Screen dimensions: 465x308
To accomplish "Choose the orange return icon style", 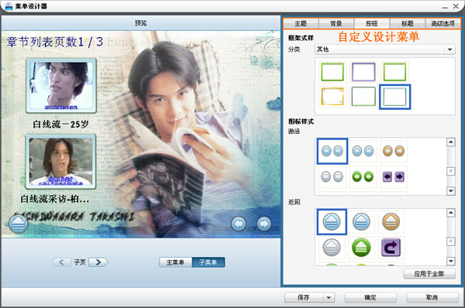I will click(391, 222).
